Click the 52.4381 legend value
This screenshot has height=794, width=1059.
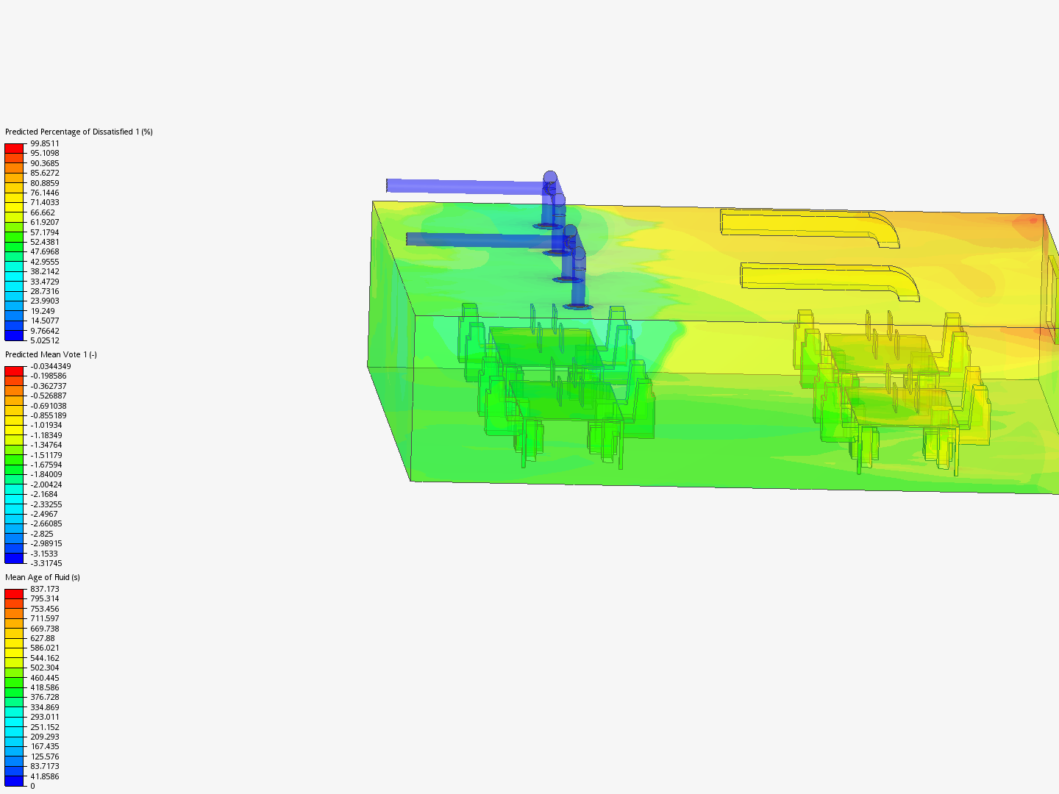pos(45,242)
